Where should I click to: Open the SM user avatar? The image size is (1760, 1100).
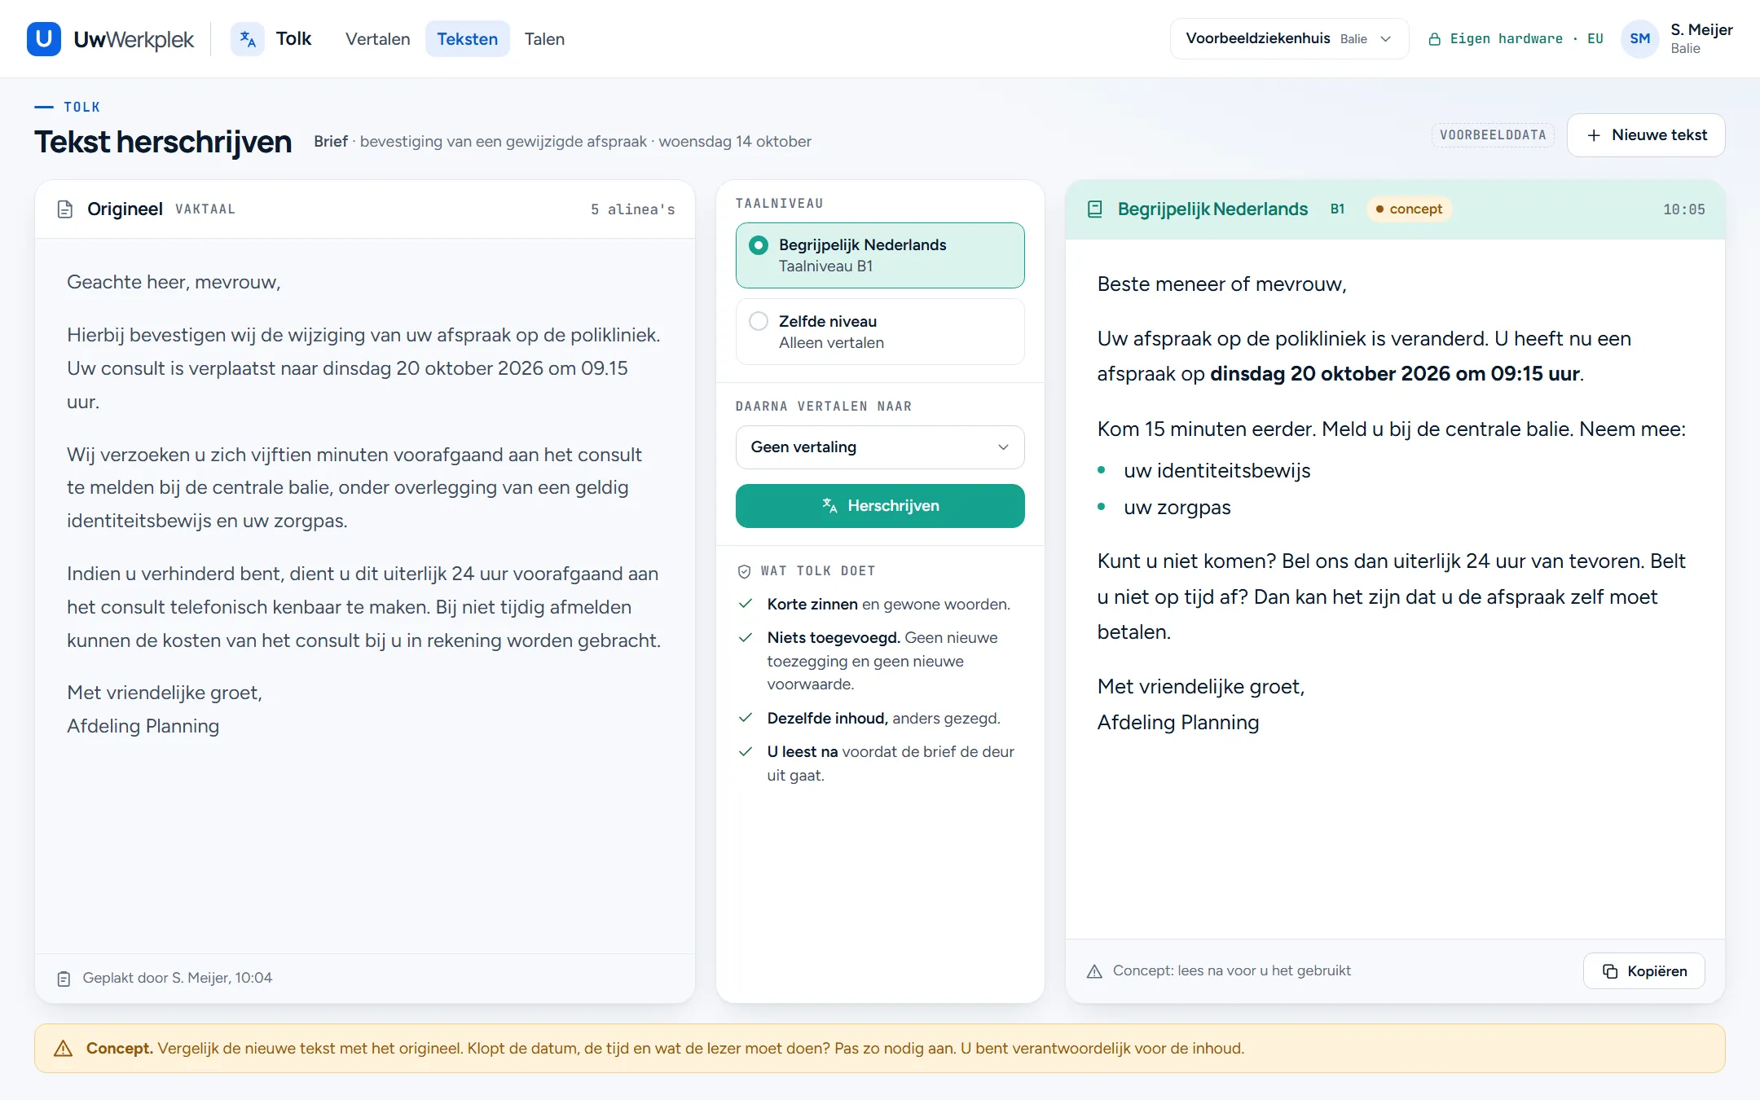[1639, 39]
